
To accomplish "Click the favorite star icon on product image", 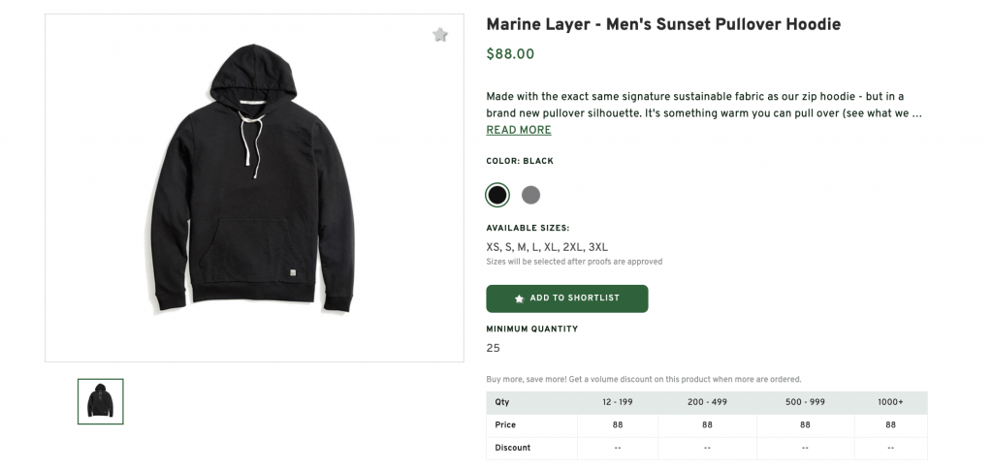I will pos(440,35).
